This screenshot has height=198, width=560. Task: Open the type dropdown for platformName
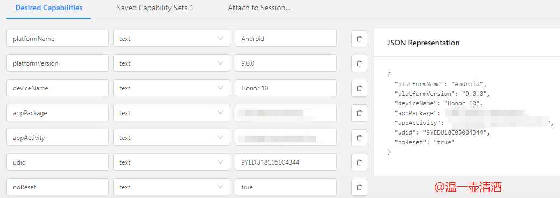[x=172, y=38]
